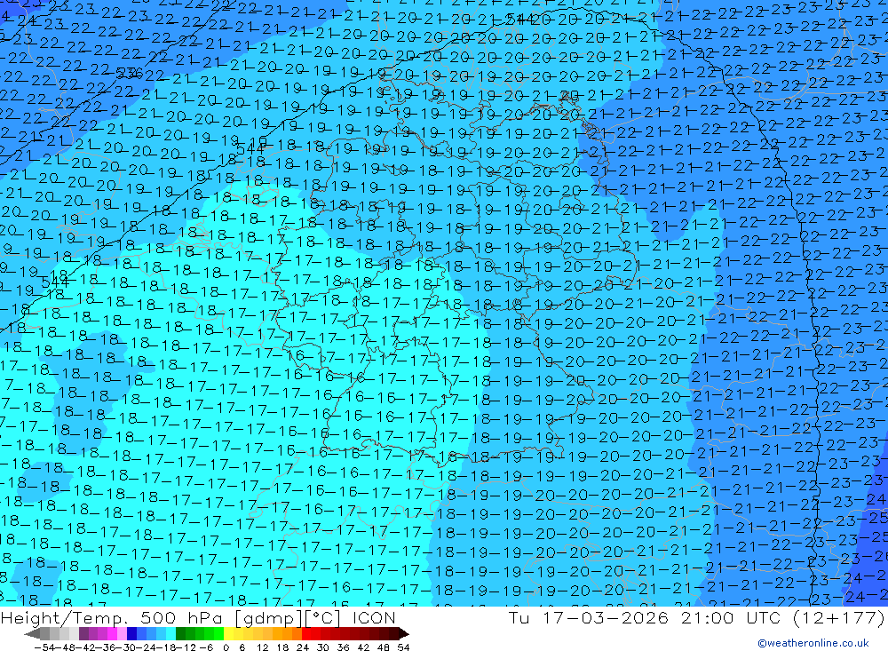This screenshot has width=888, height=651.
Task: Pick the bright red legend swatch above 24
Action: [306, 633]
